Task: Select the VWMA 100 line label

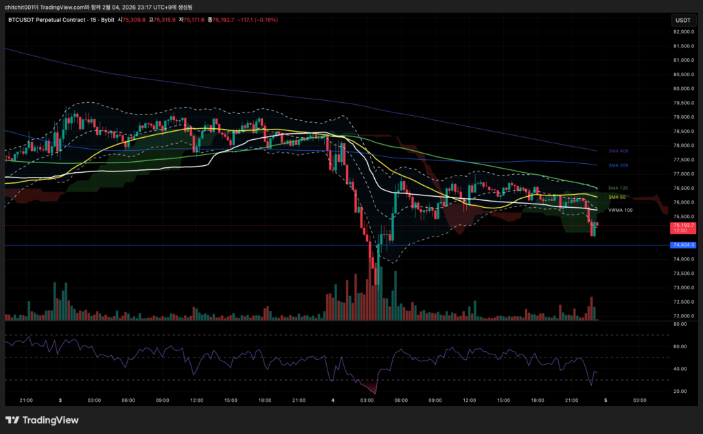Action: coord(620,210)
